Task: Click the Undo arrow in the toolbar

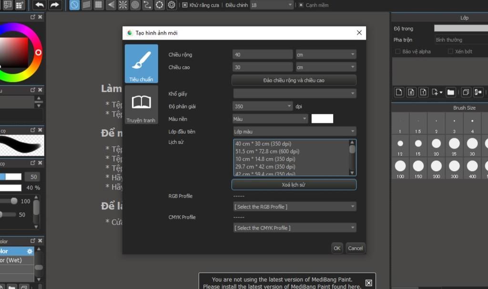Action: point(40,5)
